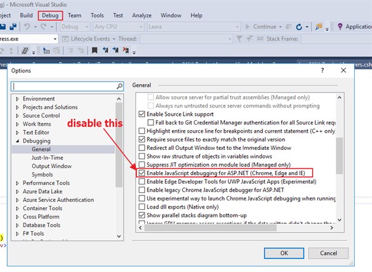Expand the Azure Data Lake node
The image size is (372, 272).
tap(17, 191)
